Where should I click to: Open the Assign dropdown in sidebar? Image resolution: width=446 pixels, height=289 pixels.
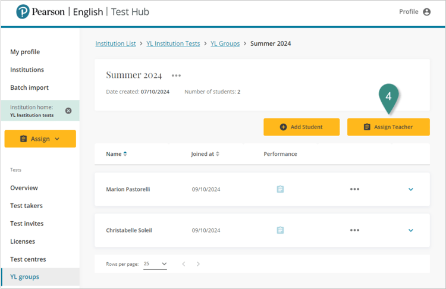40,139
